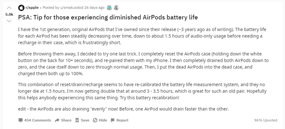Click the Report flag icon

coord(113,120)
